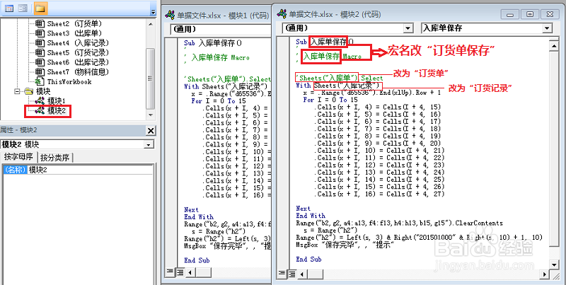Click Full Module View icon in 模块2 window
Screen dimensions: 566x285
[291, 273]
